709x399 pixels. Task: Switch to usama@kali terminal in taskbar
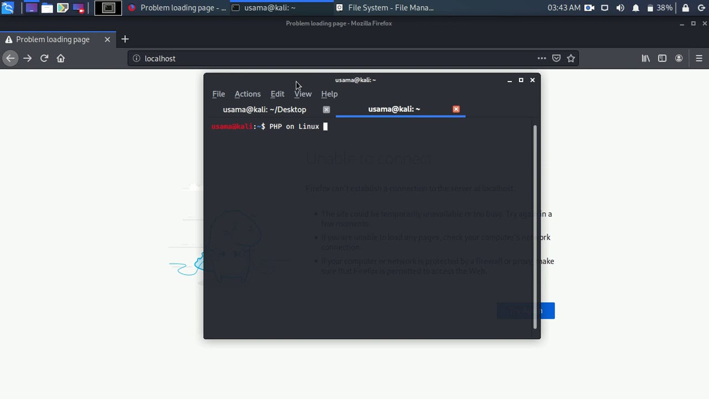281,8
